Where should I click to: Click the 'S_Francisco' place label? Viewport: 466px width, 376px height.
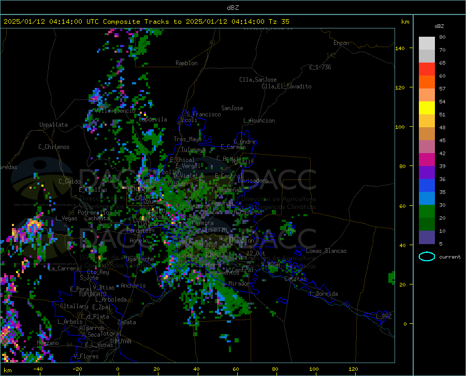tap(203, 114)
